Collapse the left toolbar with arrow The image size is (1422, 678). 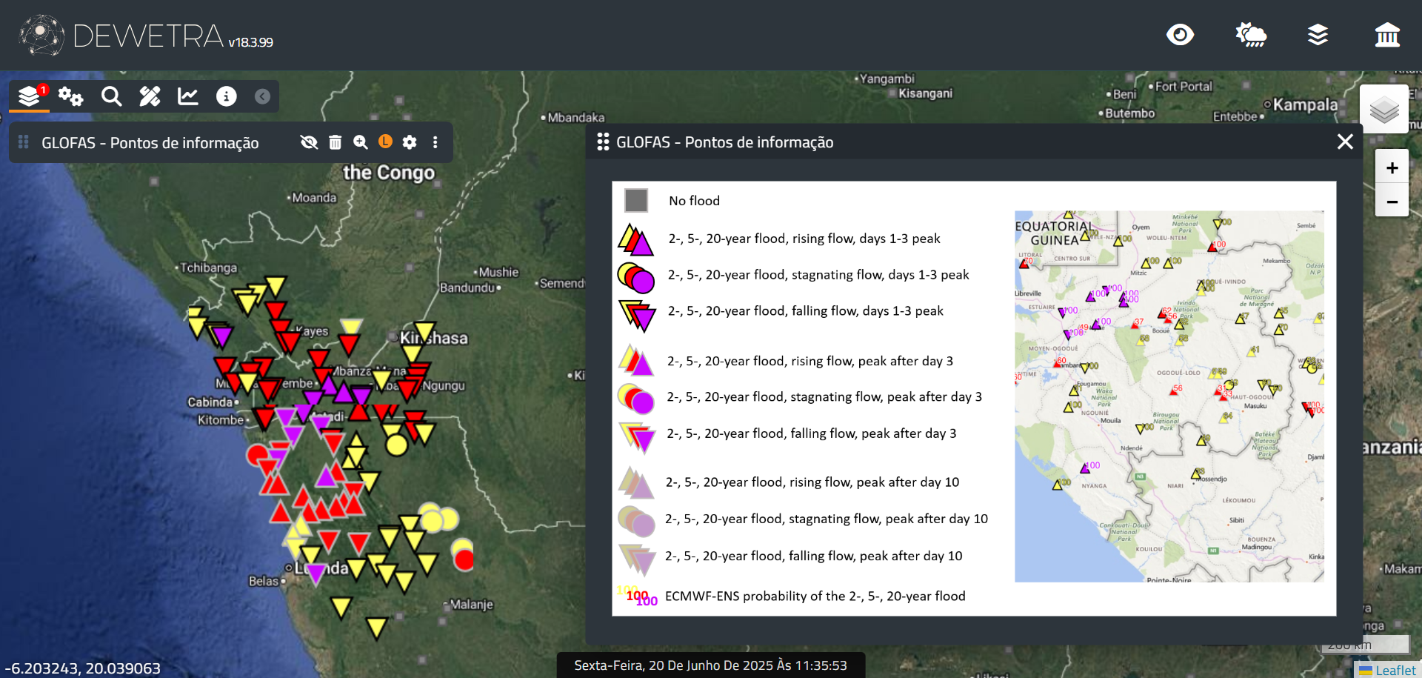[x=262, y=96]
